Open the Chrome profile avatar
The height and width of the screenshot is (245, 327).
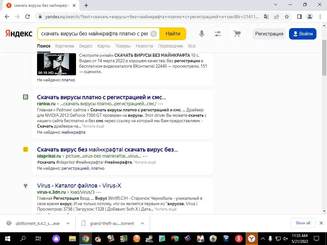[x=310, y=17]
